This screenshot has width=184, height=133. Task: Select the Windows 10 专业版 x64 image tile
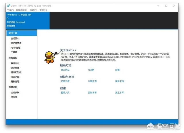tap(28, 20)
